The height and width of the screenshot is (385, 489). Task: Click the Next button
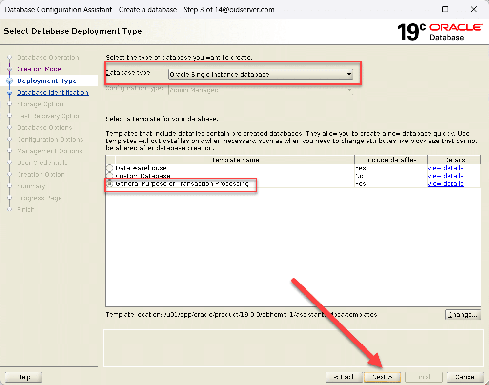[x=382, y=377]
